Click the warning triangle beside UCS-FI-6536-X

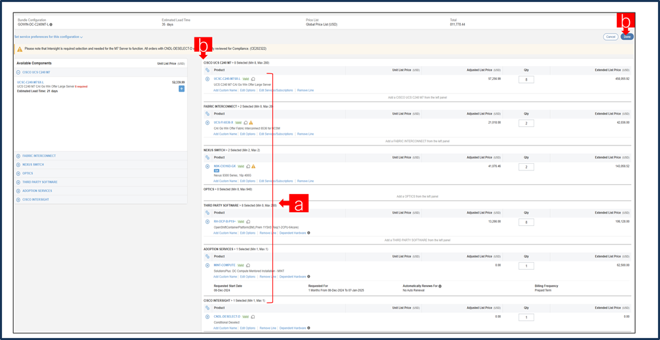click(x=251, y=123)
